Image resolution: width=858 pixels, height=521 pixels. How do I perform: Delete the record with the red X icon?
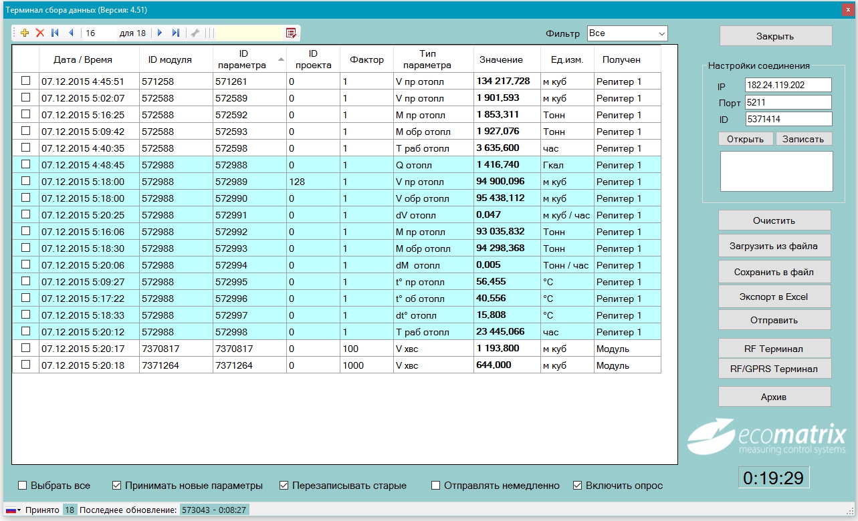[39, 33]
